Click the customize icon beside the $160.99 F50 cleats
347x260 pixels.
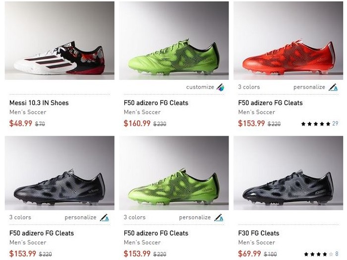tap(220, 87)
